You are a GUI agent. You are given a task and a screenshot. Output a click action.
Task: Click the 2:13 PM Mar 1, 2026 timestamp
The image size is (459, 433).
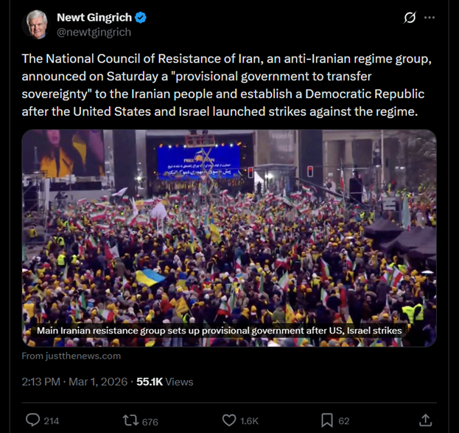(x=74, y=381)
